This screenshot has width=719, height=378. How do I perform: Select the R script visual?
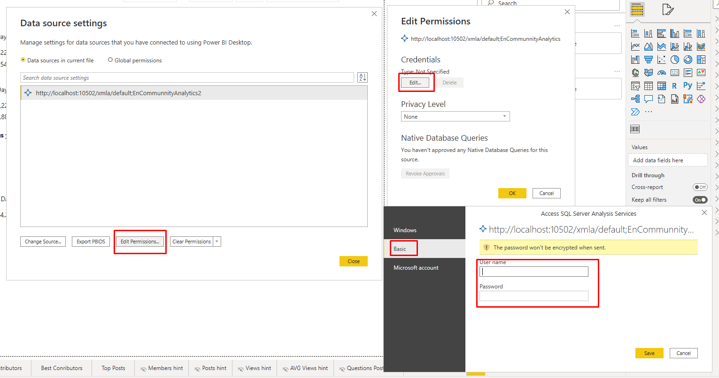pos(675,86)
